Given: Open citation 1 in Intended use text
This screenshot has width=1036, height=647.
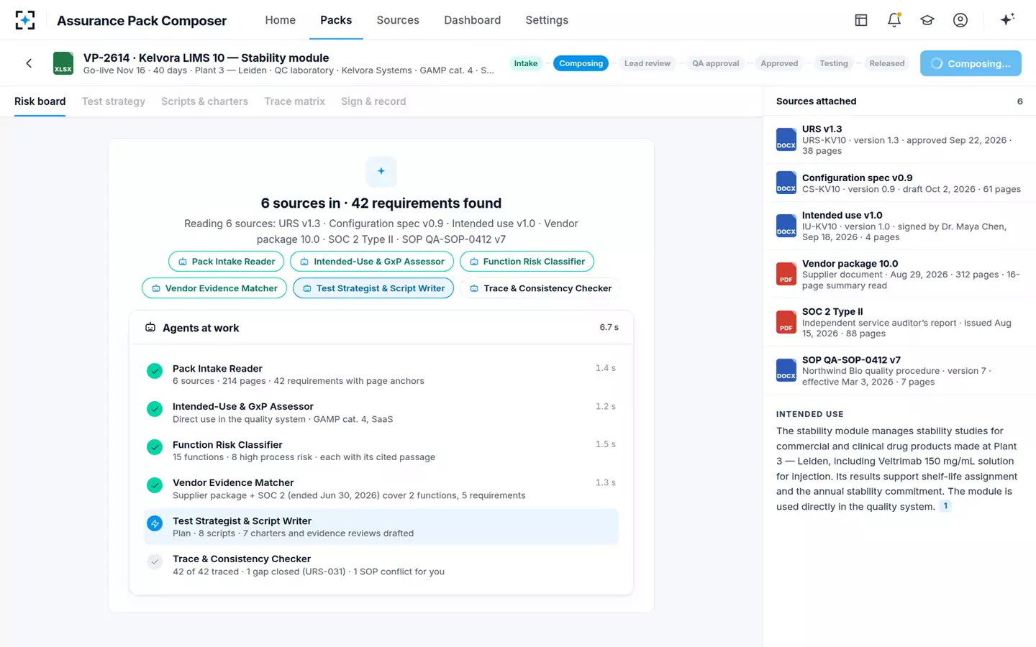Looking at the screenshot, I should 945,506.
